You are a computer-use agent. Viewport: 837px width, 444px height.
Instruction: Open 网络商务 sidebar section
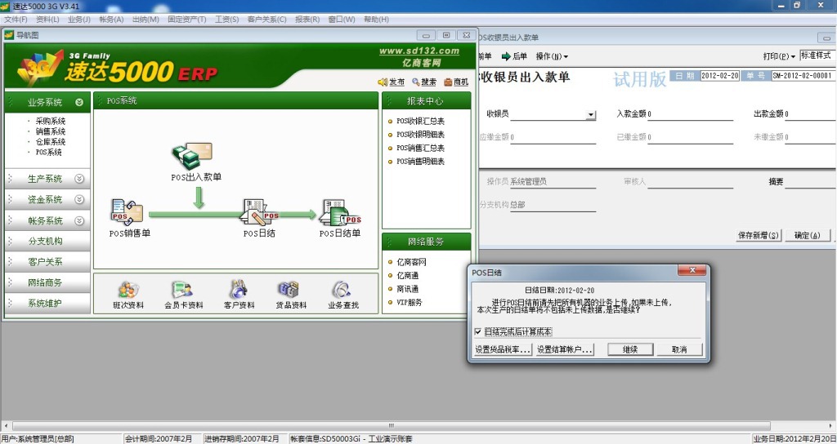pyautogui.click(x=47, y=282)
